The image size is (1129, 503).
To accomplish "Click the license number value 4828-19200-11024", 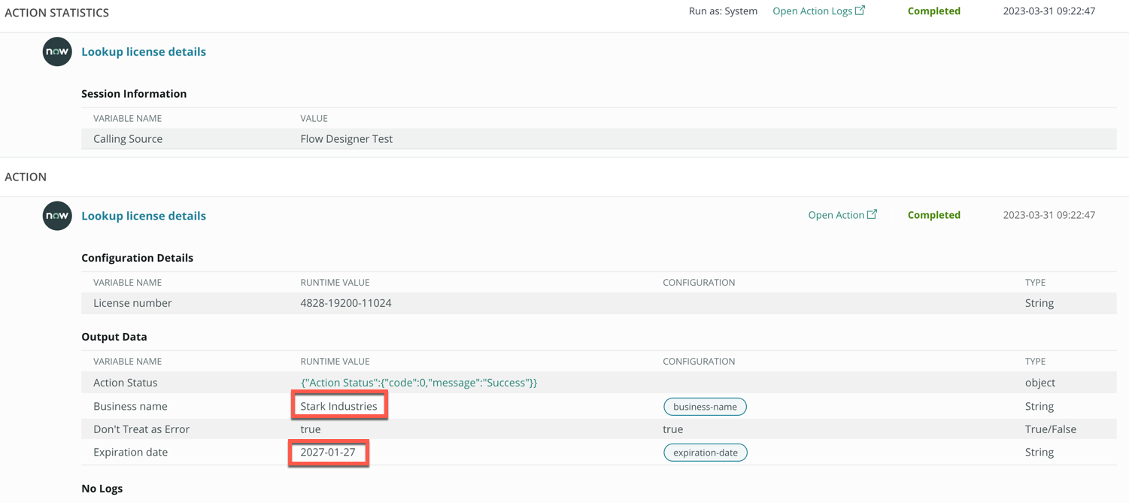I will pos(345,303).
